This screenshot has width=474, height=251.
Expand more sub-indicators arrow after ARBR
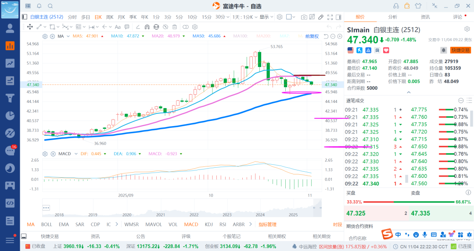[250, 224]
